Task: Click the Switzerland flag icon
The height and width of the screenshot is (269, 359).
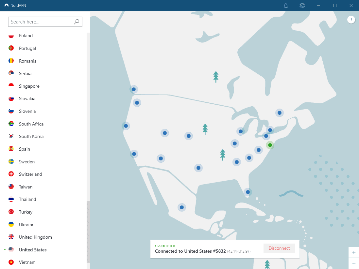Action: pyautogui.click(x=11, y=174)
